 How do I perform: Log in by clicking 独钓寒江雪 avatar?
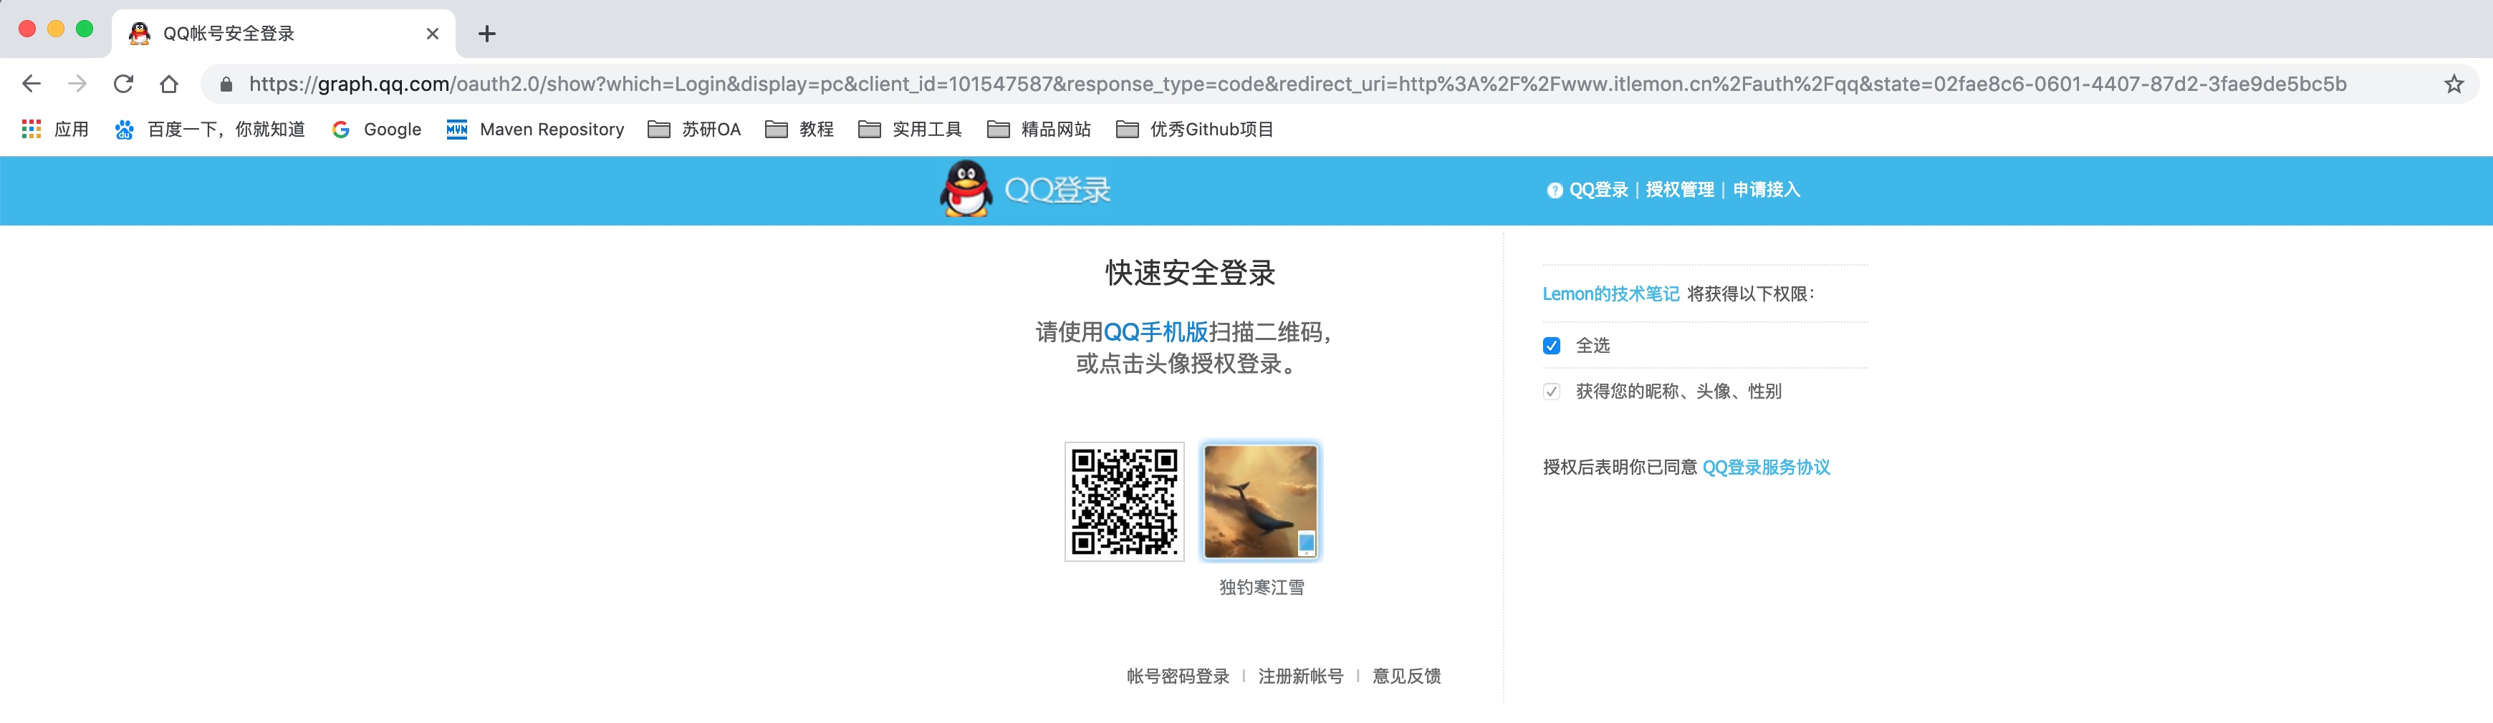click(x=1260, y=502)
